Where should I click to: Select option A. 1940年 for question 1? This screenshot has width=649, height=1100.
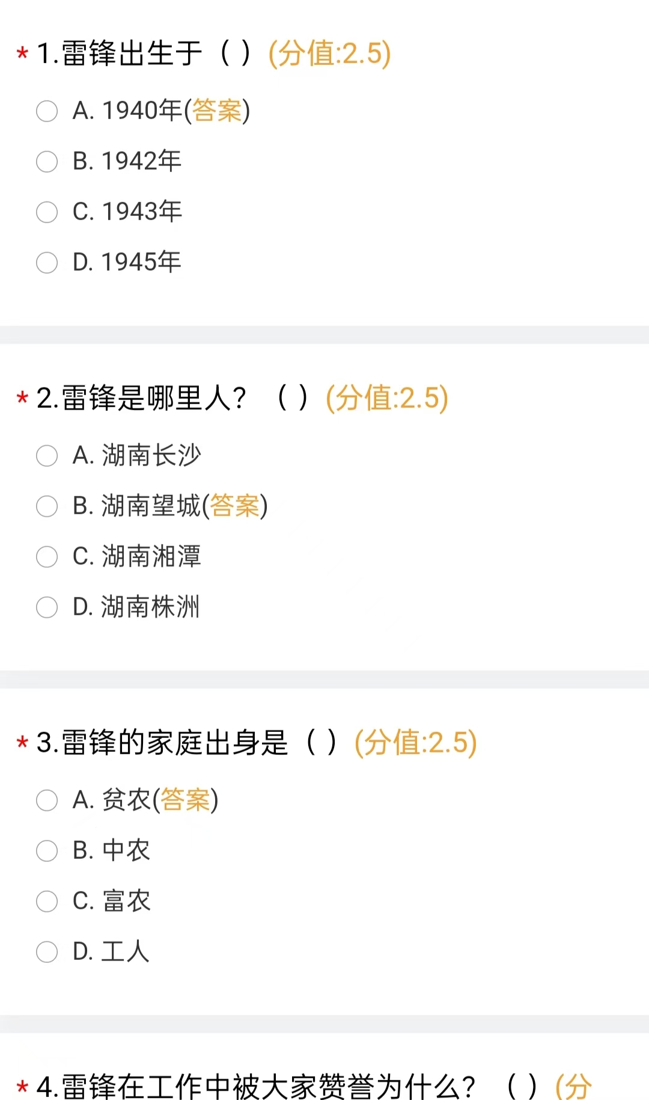coord(47,111)
